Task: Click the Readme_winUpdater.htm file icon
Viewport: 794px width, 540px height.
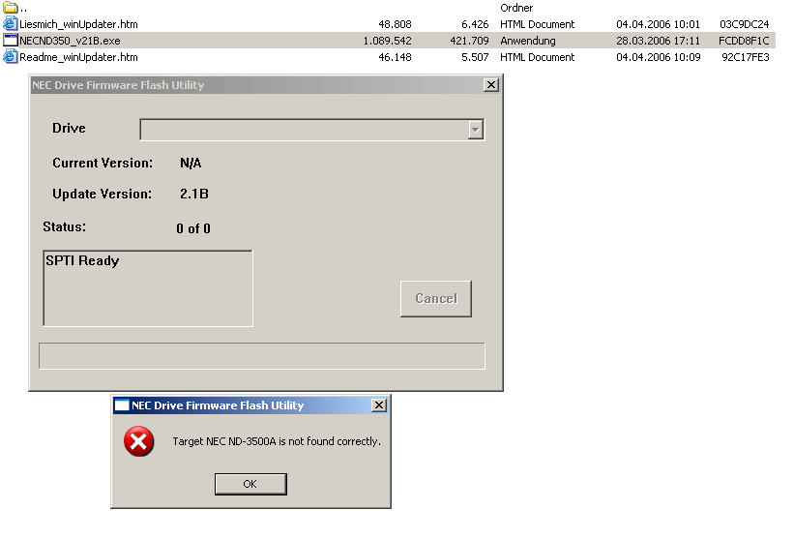Action: coord(10,57)
